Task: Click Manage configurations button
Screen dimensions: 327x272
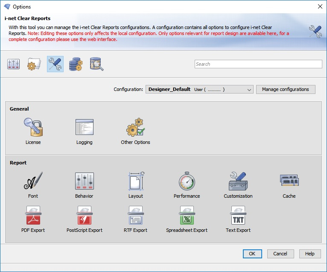Action: point(286,90)
